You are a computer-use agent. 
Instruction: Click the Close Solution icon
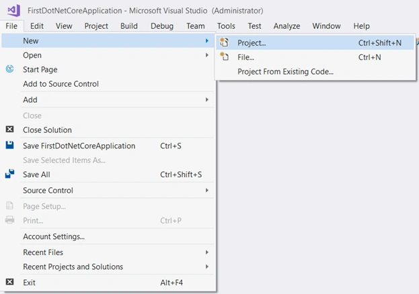[10, 130]
